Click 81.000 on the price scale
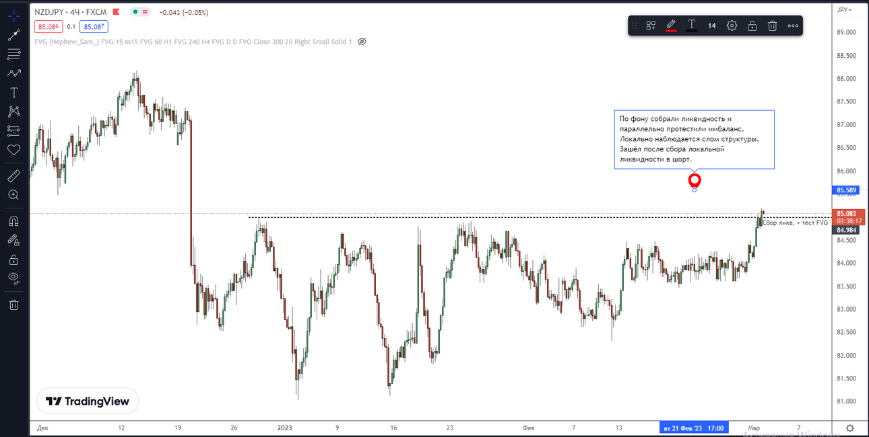The width and height of the screenshot is (869, 437). point(846,401)
